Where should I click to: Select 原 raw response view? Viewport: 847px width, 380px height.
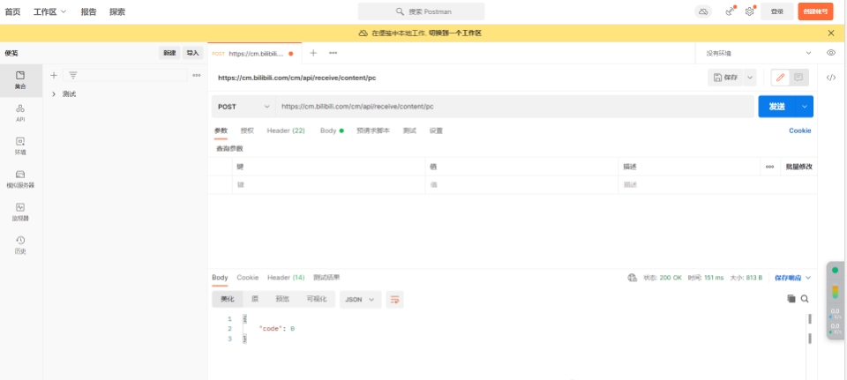pos(255,299)
